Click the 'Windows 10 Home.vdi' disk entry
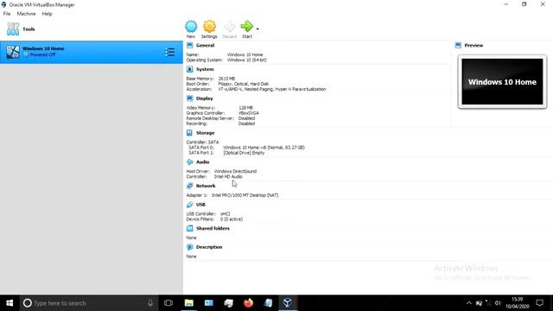553x311 pixels. (x=264, y=148)
